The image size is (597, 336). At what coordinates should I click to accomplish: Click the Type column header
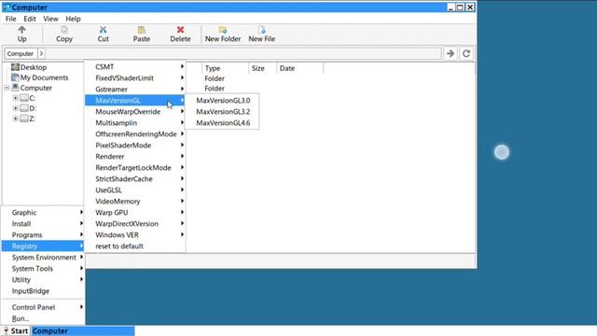click(225, 68)
